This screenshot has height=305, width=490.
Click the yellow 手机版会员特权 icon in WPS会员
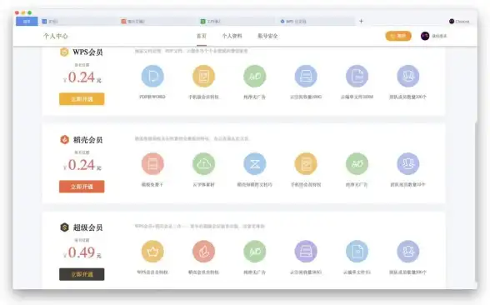203,76
